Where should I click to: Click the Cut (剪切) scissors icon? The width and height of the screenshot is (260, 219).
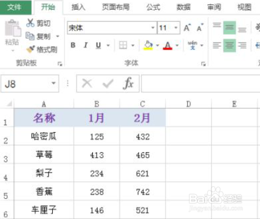click(30, 23)
